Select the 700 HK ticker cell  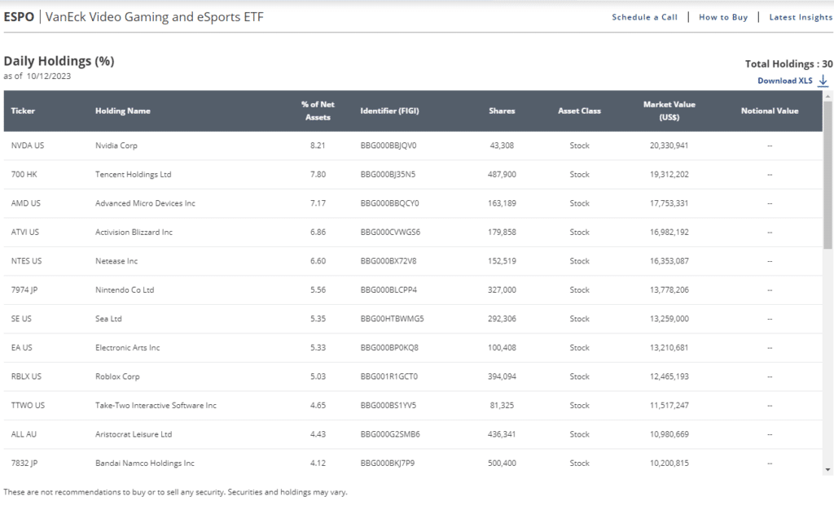click(24, 174)
